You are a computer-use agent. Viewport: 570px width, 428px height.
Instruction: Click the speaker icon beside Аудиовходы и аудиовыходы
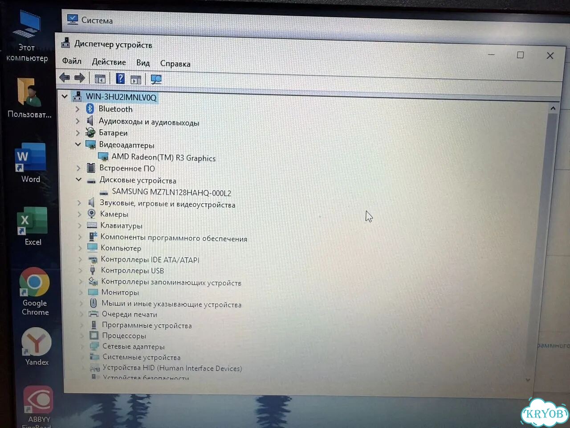click(90, 120)
